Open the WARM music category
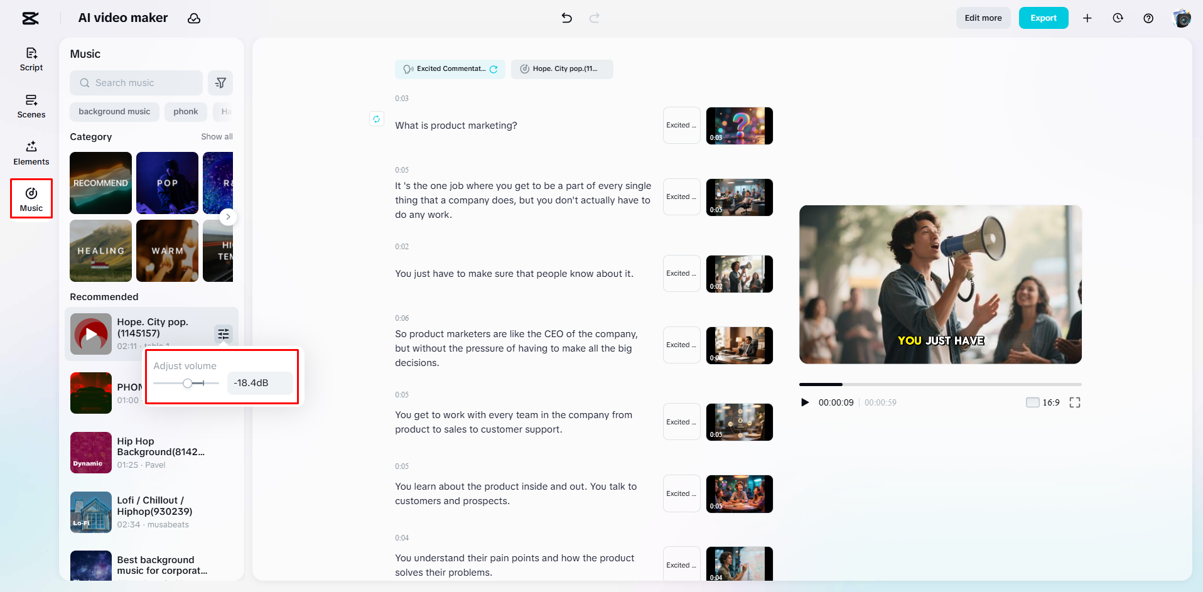Image resolution: width=1203 pixels, height=592 pixels. tap(167, 250)
